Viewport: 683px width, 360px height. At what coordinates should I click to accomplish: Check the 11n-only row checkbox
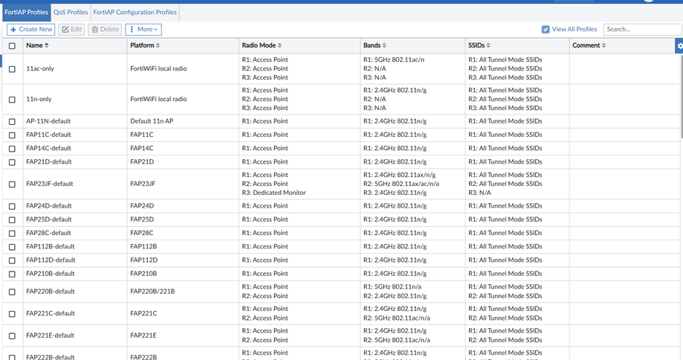point(12,100)
